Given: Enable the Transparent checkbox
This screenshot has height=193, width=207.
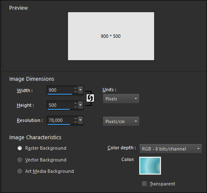Looking at the screenshot, I should point(144,184).
